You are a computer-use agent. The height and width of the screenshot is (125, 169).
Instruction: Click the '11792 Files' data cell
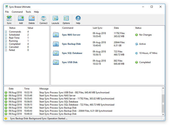tap(119, 33)
